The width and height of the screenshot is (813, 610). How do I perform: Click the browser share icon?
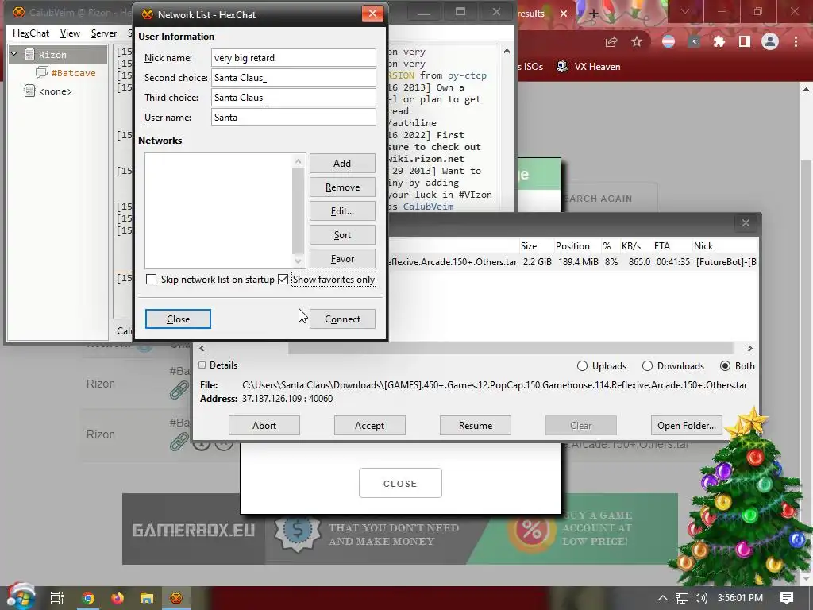(x=611, y=42)
